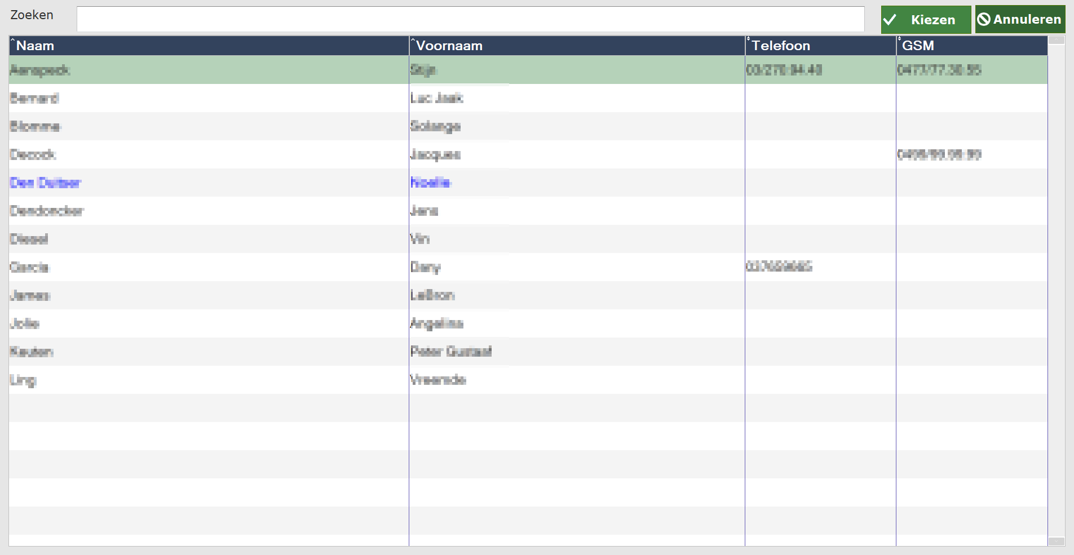
Task: Select the James row
Action: pos(528,295)
